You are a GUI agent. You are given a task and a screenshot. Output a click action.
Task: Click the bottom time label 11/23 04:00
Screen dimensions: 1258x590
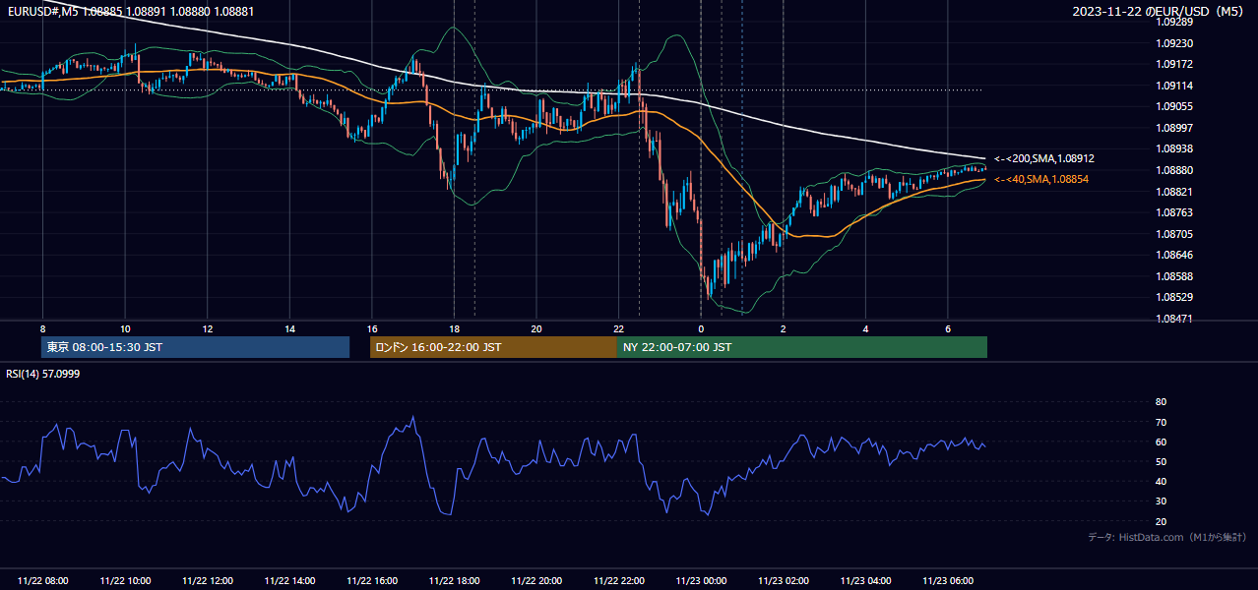[865, 581]
